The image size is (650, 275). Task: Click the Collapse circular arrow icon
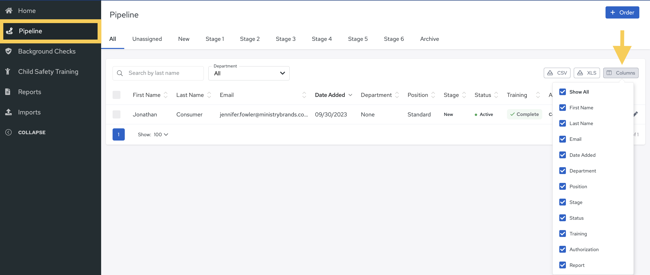pyautogui.click(x=8, y=132)
